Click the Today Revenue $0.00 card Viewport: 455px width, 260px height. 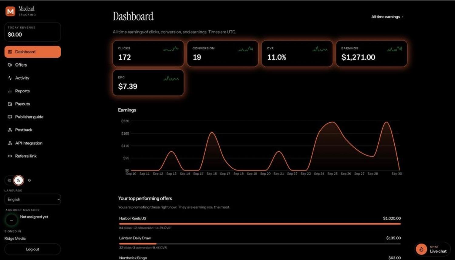click(32, 32)
